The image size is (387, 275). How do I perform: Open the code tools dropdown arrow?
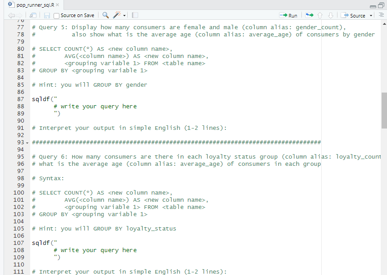(x=124, y=15)
